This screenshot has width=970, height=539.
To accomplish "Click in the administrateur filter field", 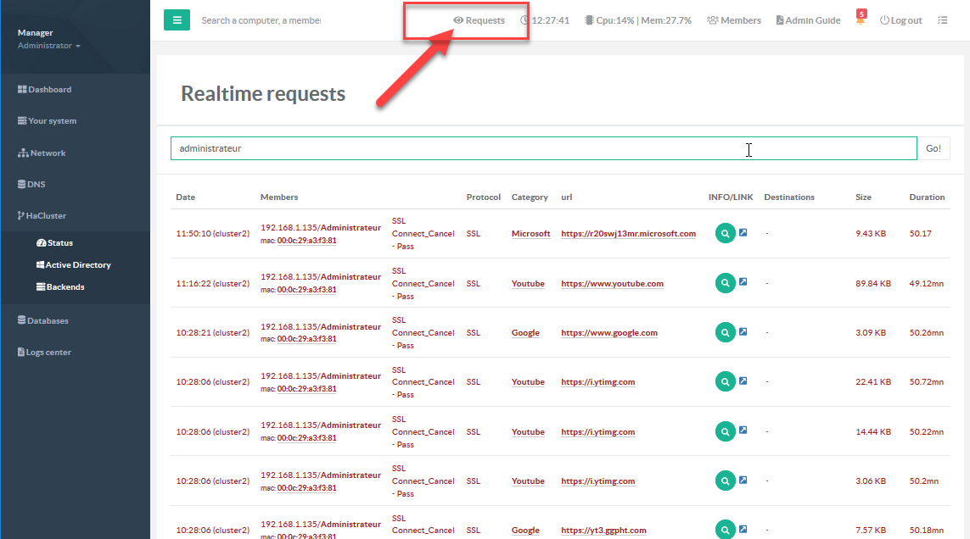I will point(543,148).
